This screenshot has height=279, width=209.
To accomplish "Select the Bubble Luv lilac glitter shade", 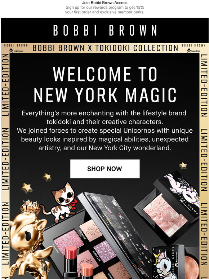I will pos(105,251).
